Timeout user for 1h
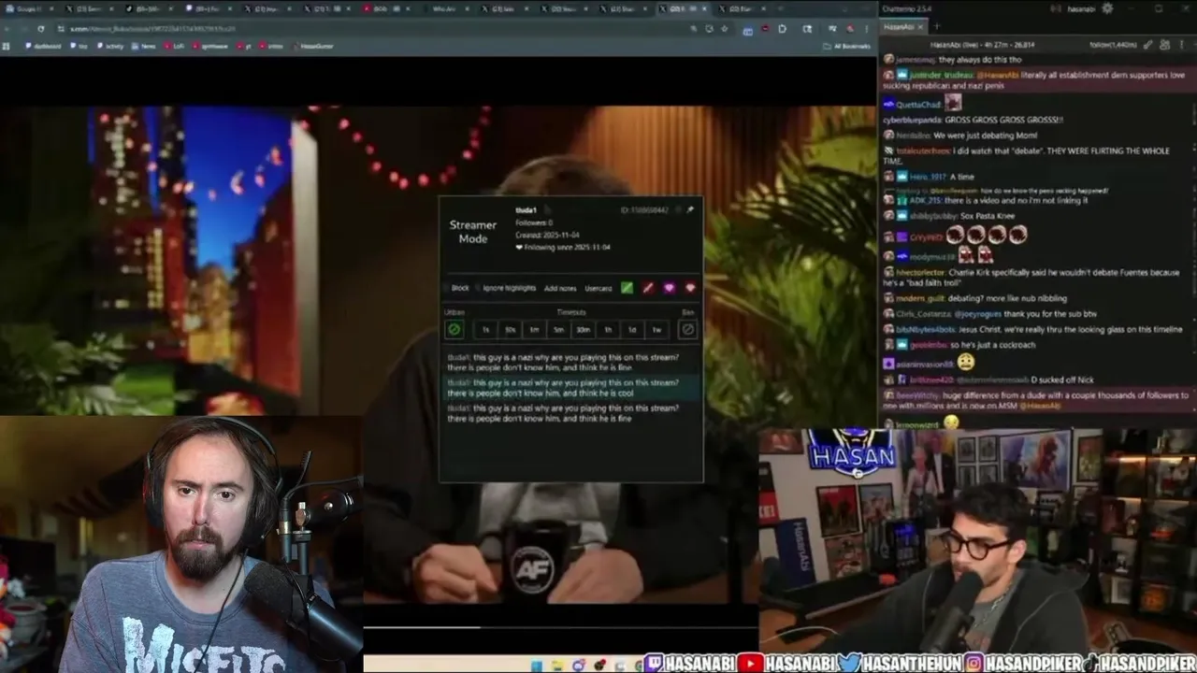1197x673 pixels. [607, 329]
